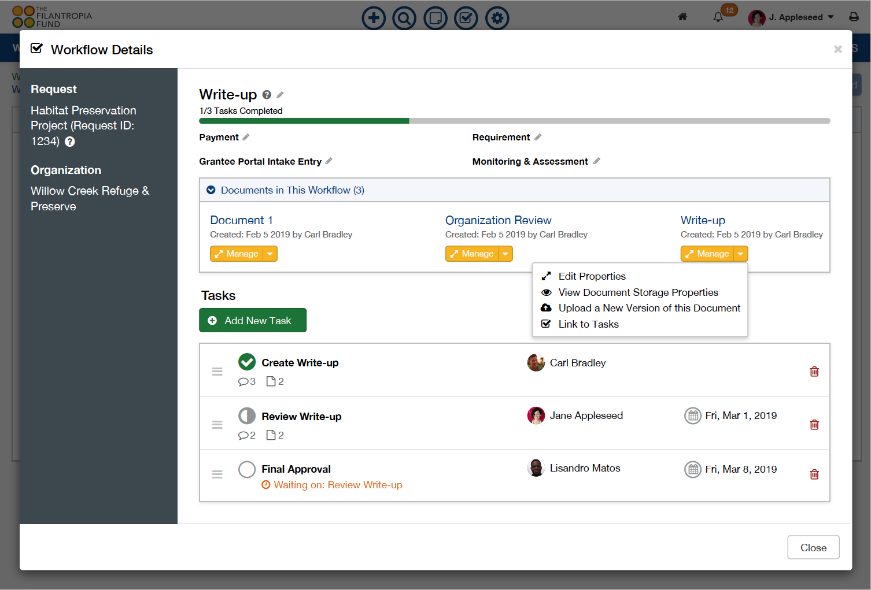Click the help icon beside Request ID 1234
The image size is (871, 590).
point(69,142)
